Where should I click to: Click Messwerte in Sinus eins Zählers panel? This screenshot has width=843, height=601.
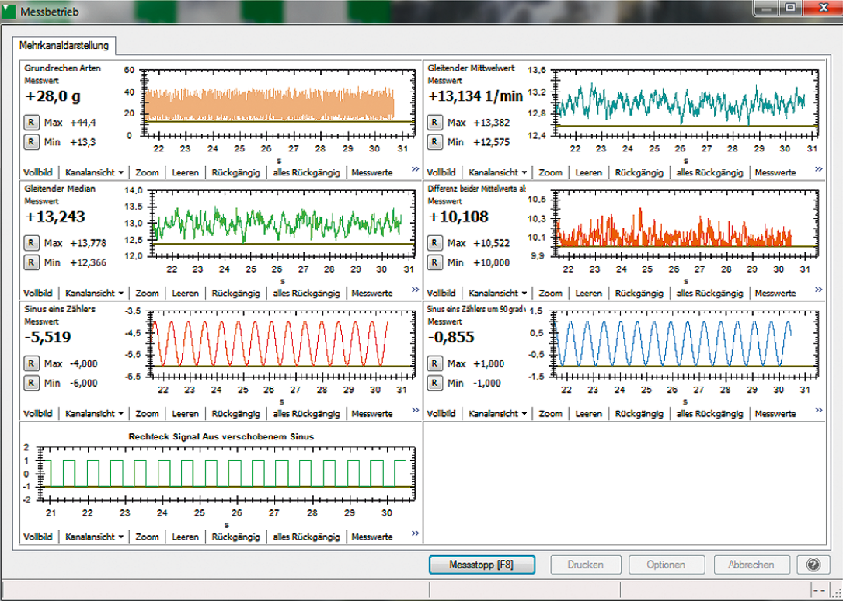tap(371, 414)
